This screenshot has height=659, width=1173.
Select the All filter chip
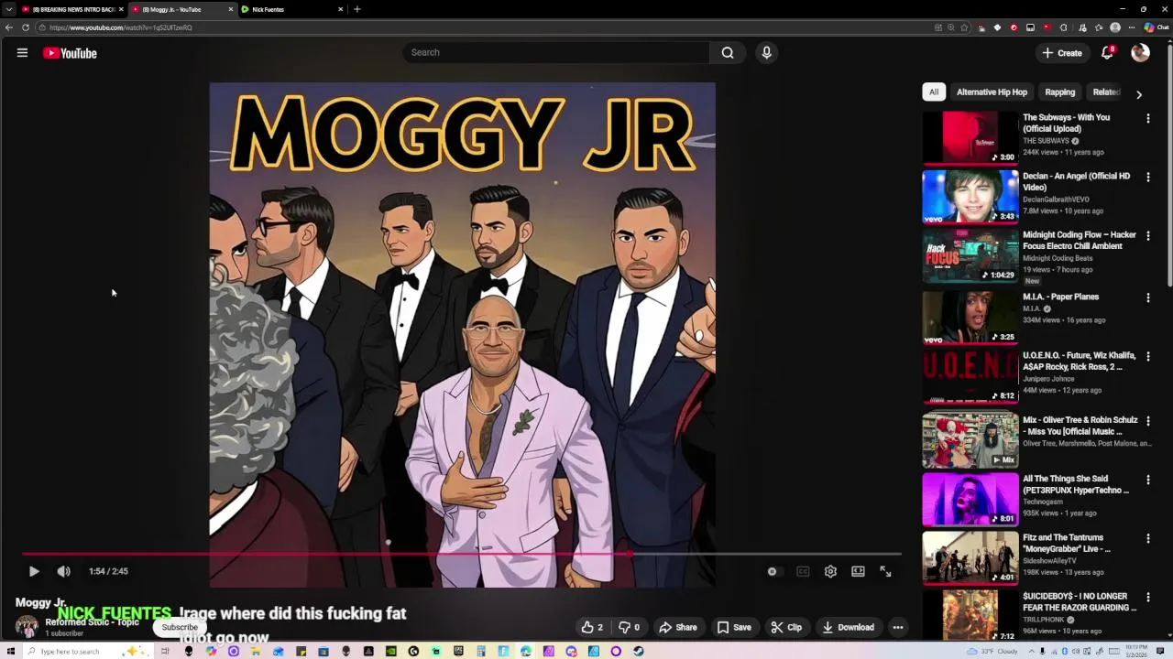click(x=934, y=92)
